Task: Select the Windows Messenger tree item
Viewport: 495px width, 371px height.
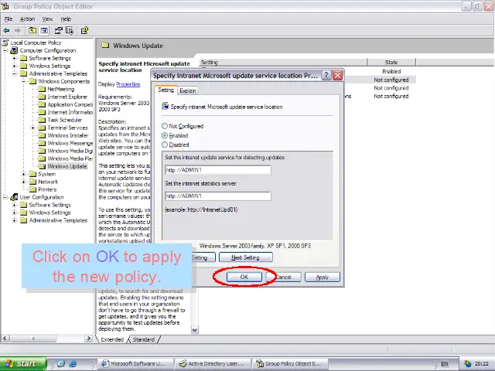Action: 70,143
